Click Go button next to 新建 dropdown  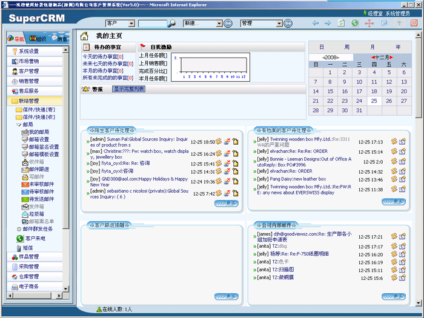[x=228, y=24]
